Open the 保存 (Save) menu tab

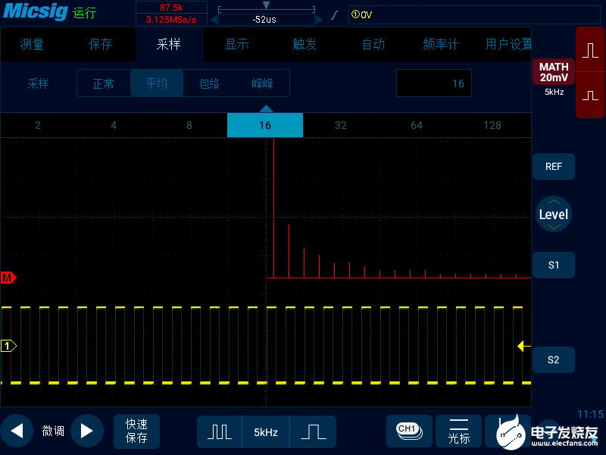click(101, 45)
